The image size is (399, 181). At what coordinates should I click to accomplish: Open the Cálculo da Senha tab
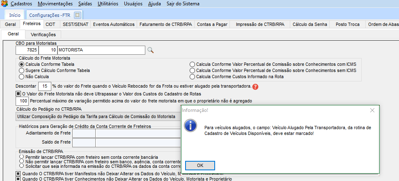[x=310, y=24]
